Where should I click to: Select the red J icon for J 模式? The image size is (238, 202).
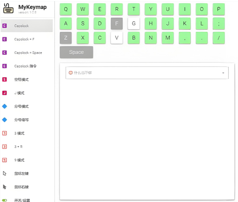pyautogui.click(x=5, y=93)
